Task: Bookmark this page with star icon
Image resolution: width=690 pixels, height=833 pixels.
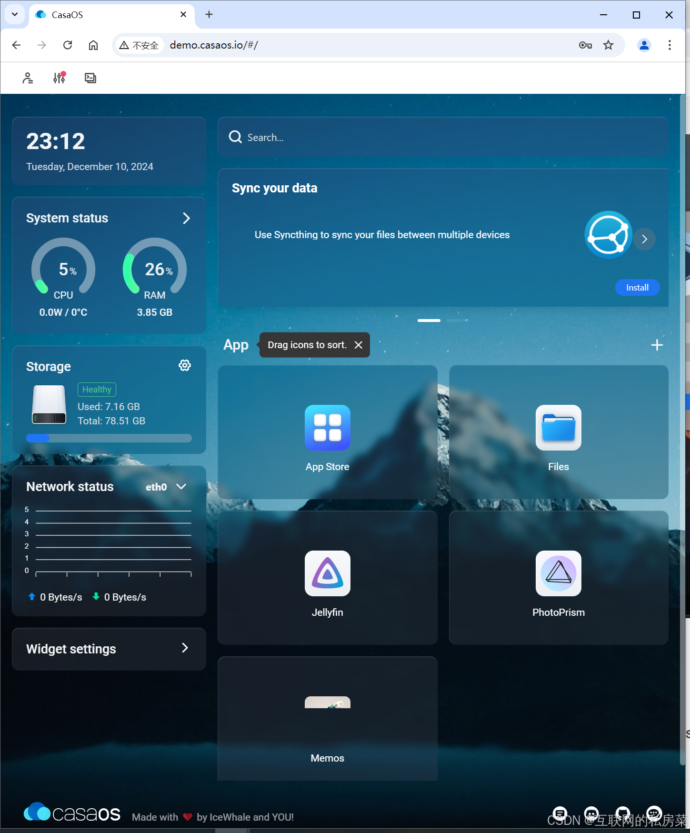Action: 608,45
